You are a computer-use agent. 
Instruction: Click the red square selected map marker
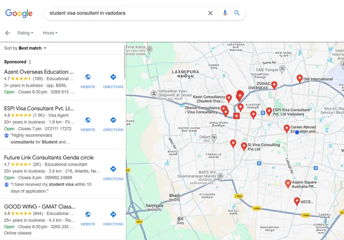[236, 116]
